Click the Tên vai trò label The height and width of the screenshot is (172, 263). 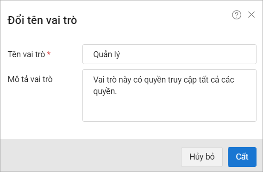click(26, 54)
